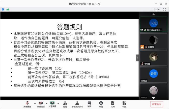Open the 表情 emoji reactions icon
The width and height of the screenshot is (169, 109).
(x=101, y=103)
